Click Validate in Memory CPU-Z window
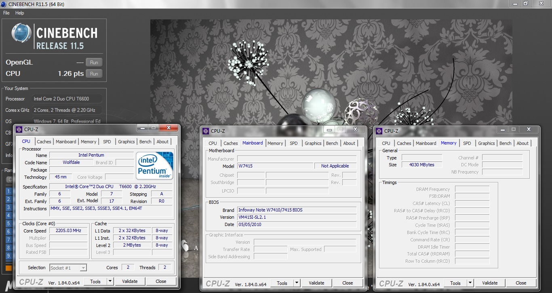The height and width of the screenshot is (293, 552). pos(490,283)
